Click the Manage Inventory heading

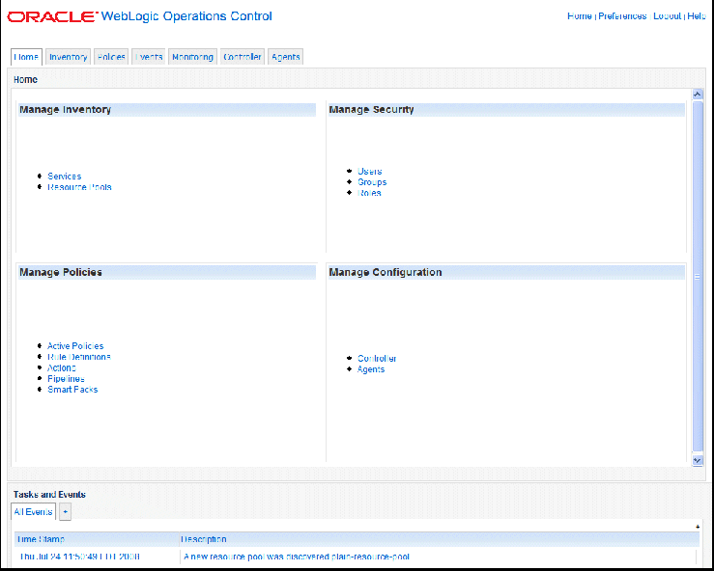click(x=65, y=110)
